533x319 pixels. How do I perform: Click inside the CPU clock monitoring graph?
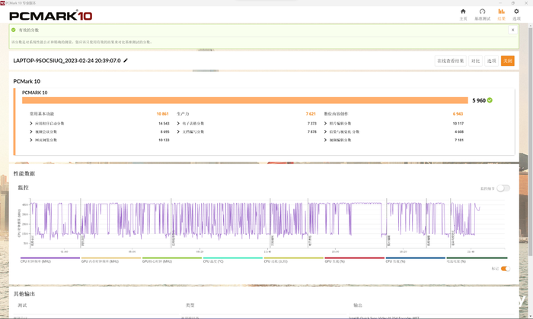coord(266,223)
